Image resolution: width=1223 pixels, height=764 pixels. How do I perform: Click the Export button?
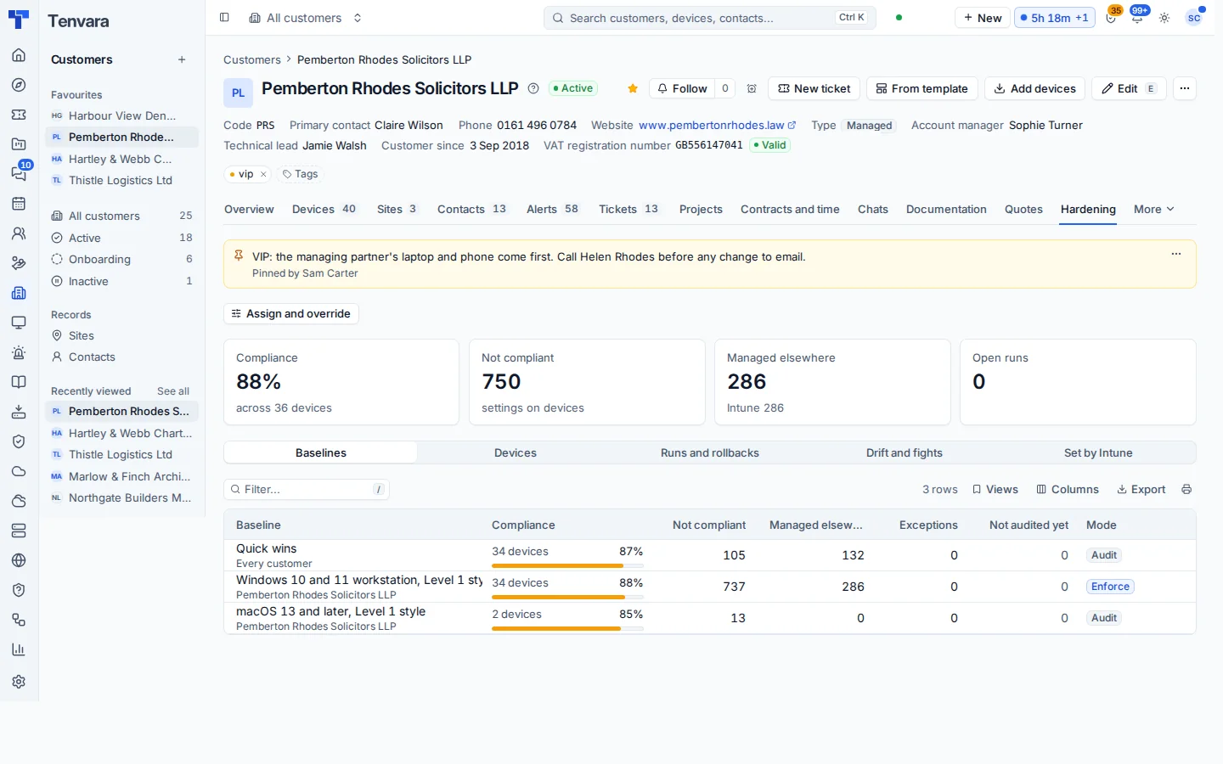tap(1141, 490)
